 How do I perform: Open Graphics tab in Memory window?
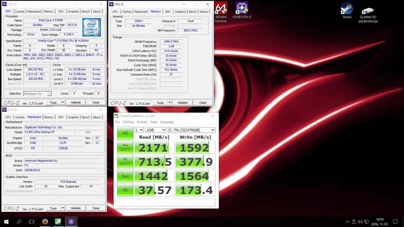(x=180, y=12)
